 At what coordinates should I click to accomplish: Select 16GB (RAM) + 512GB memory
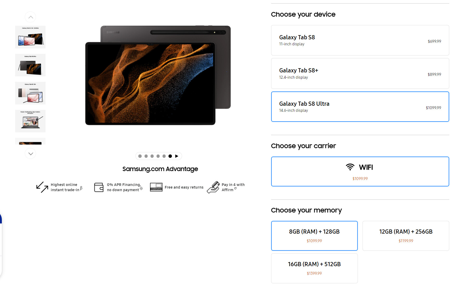click(x=314, y=268)
